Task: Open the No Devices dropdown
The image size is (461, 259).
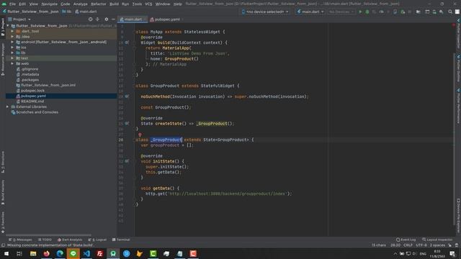Action: click(341, 12)
